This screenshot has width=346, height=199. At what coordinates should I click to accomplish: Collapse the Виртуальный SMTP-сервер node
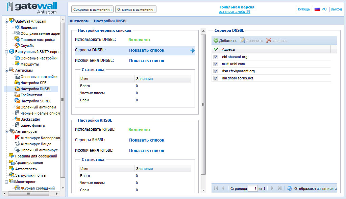tap(7, 52)
